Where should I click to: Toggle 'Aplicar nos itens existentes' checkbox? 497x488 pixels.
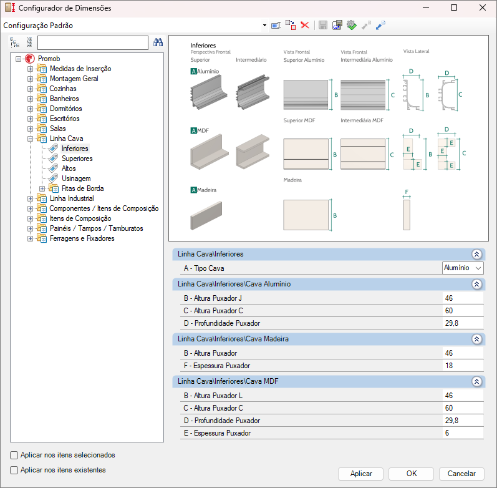14,470
